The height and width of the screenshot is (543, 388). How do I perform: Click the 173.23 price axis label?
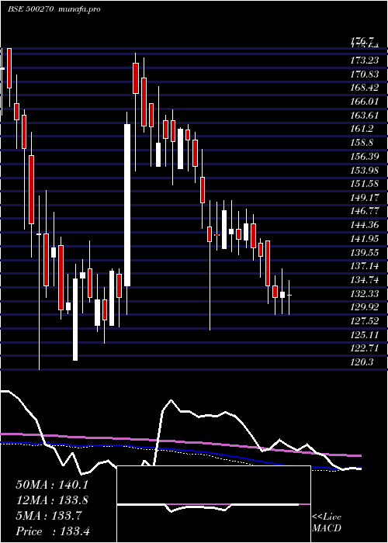coord(365,61)
